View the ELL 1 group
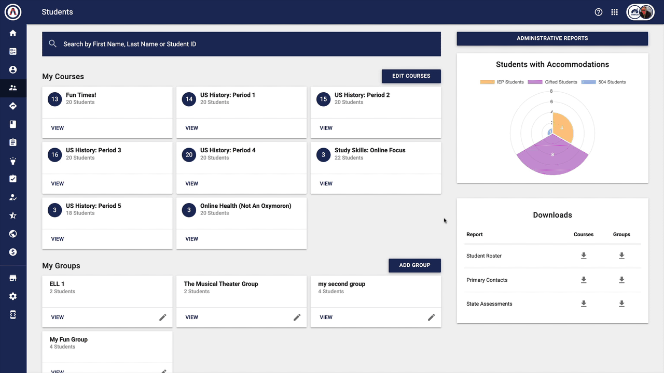 tap(58, 317)
